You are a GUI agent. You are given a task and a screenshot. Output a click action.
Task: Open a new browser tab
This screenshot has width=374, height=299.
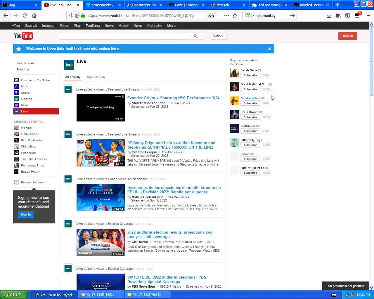(337, 5)
